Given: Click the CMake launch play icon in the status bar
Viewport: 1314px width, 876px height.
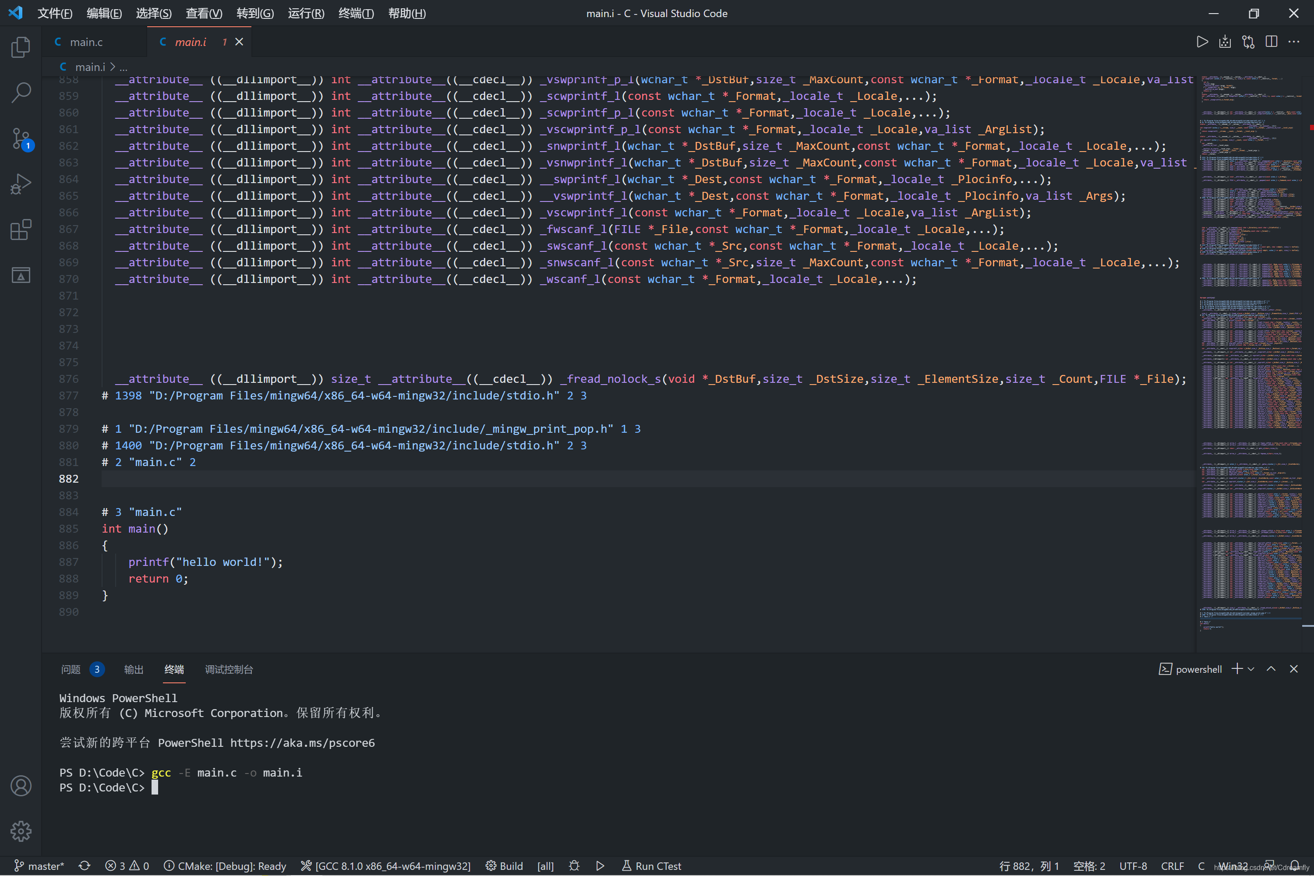Looking at the screenshot, I should 600,865.
